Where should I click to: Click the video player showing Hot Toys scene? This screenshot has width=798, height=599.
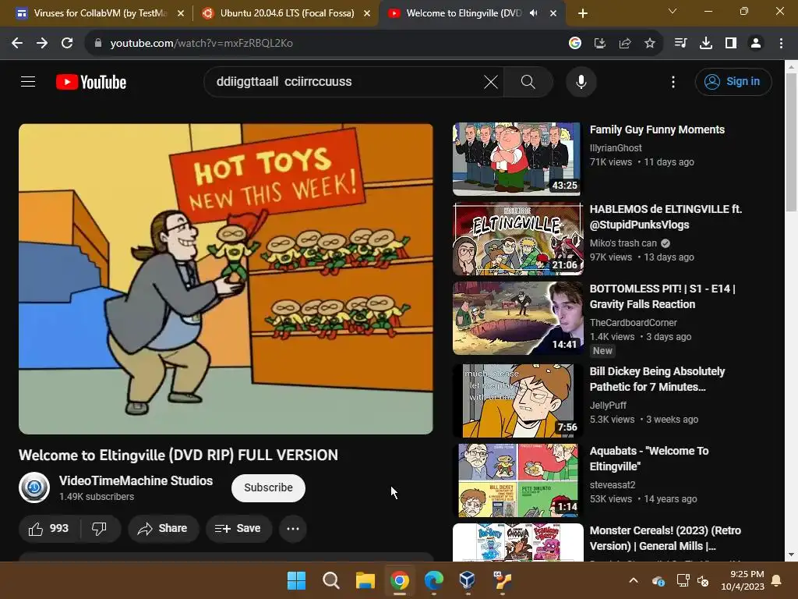(x=226, y=279)
